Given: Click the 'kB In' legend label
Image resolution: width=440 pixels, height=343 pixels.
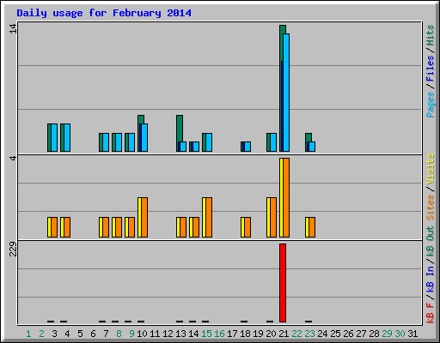Looking at the screenshot, I should tap(430, 279).
